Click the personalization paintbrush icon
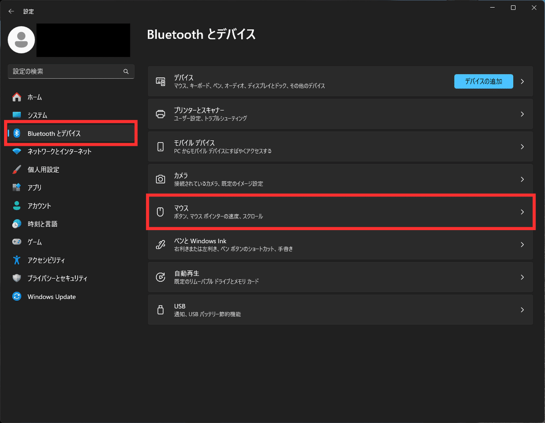Image resolution: width=545 pixels, height=423 pixels. click(x=17, y=170)
